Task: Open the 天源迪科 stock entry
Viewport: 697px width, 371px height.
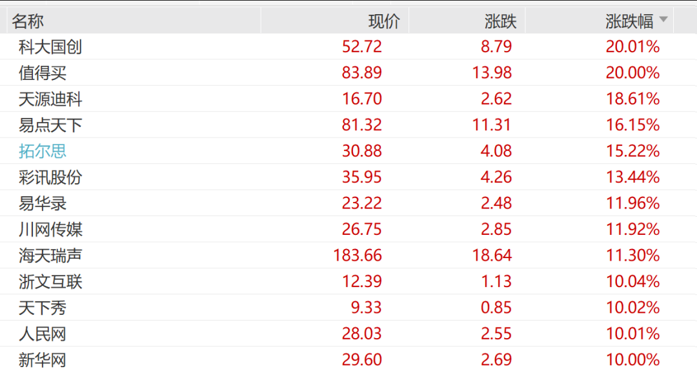Action: pyautogui.click(x=50, y=99)
